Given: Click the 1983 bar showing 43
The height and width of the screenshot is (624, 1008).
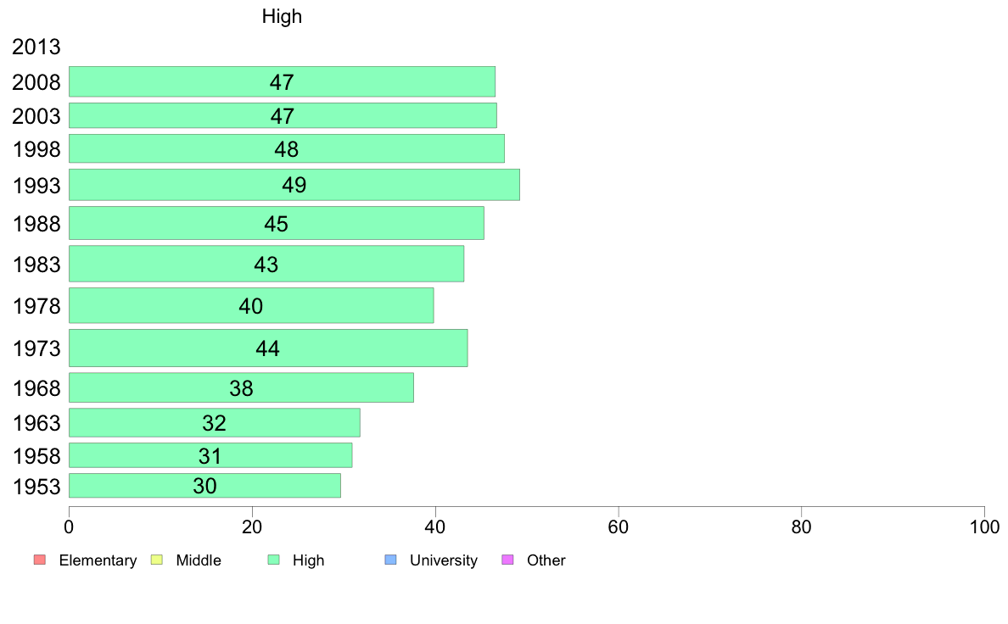Looking at the screenshot, I should [x=266, y=265].
